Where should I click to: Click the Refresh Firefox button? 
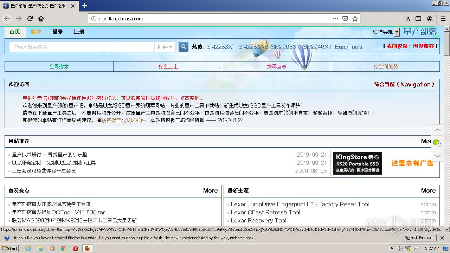(419, 238)
